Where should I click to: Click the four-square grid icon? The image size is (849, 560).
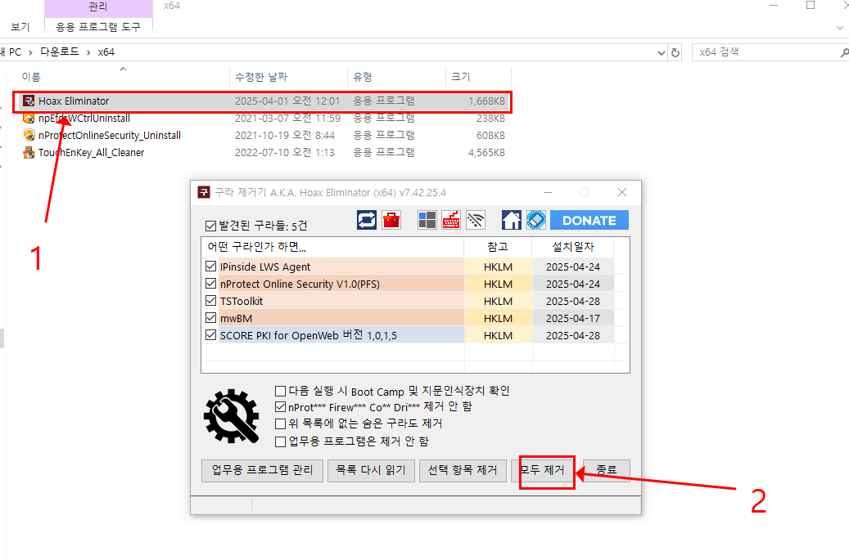[x=427, y=220]
